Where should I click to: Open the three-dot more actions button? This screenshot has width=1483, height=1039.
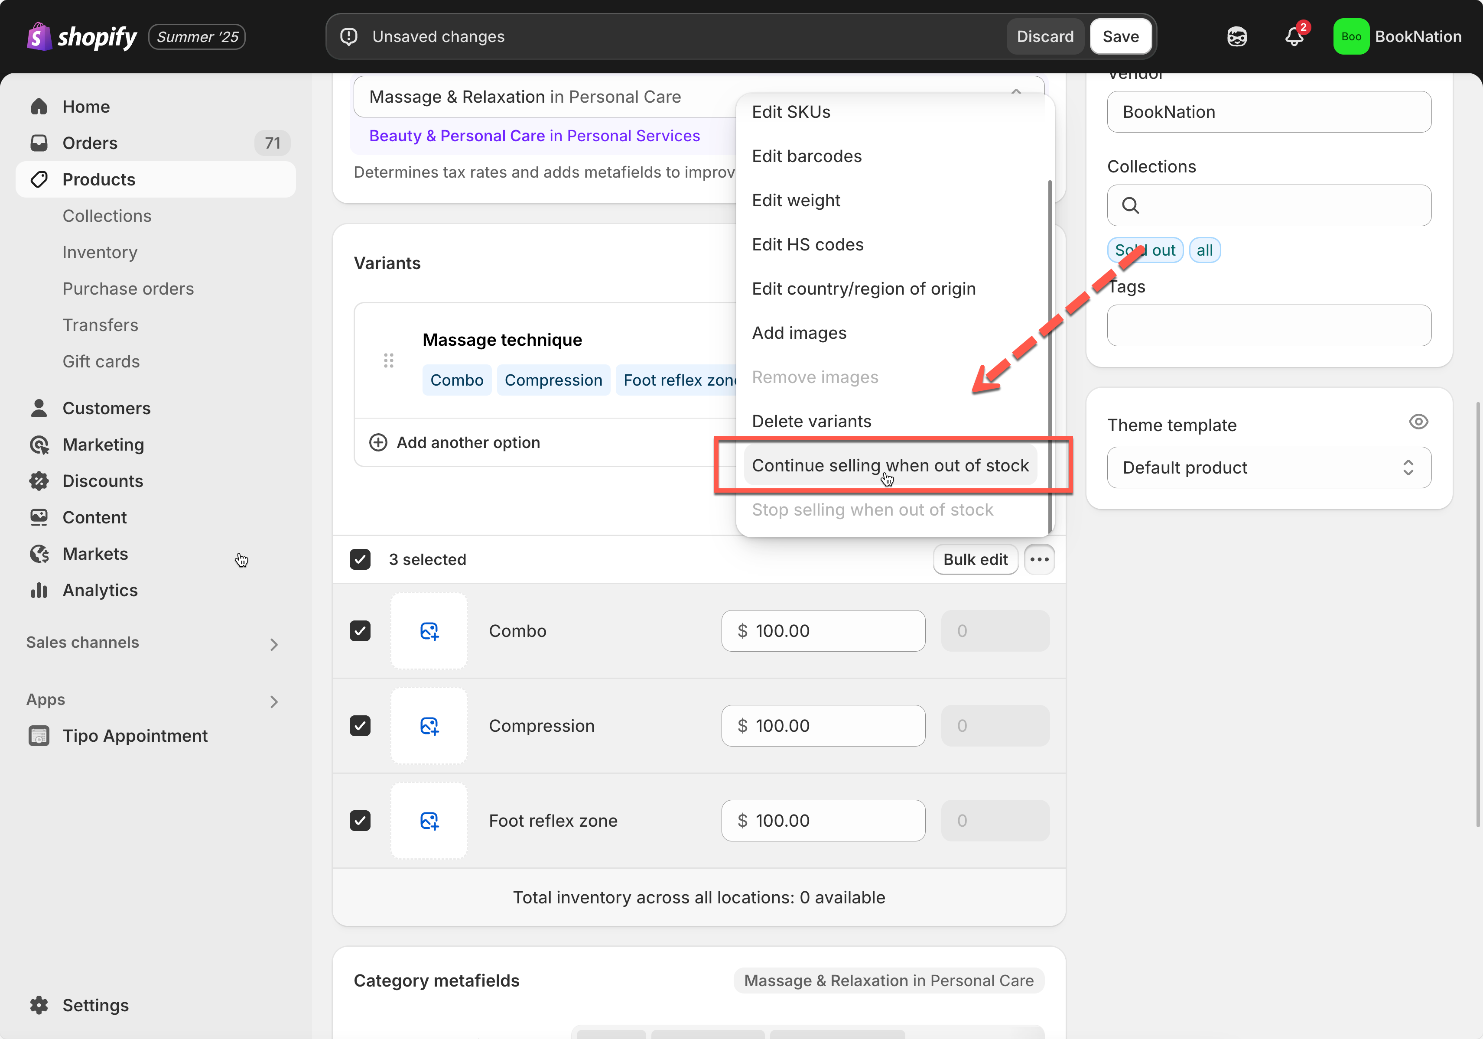[x=1039, y=559]
